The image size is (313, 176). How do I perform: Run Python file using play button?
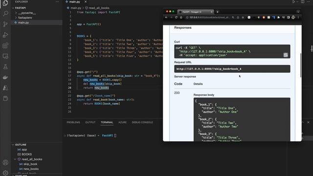point(293,2)
